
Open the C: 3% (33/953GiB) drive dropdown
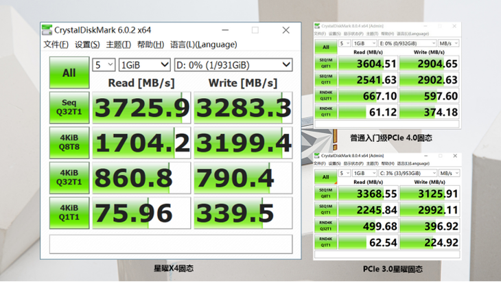[x=408, y=173]
